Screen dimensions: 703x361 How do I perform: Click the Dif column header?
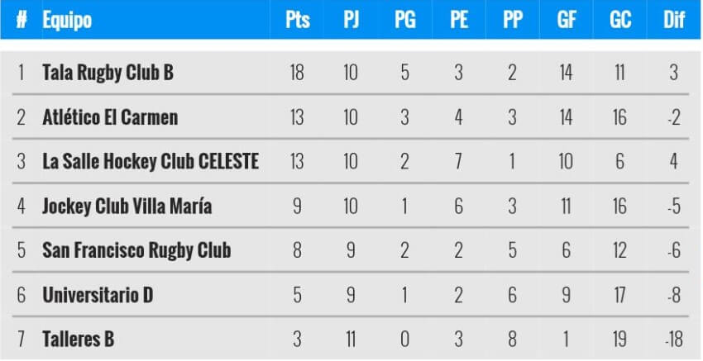674,20
